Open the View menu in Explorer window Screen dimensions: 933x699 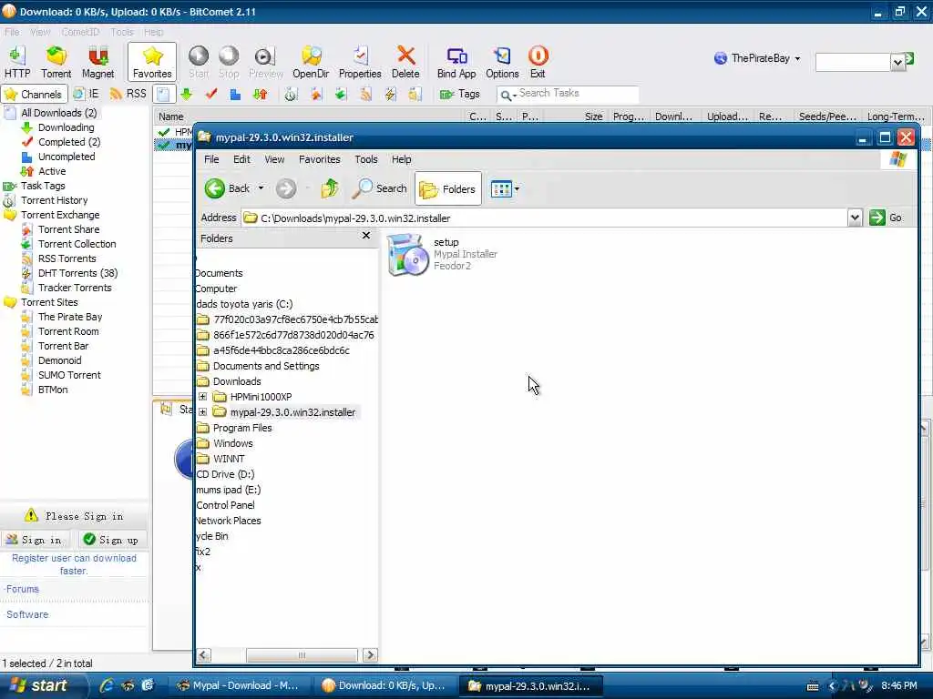pos(274,159)
